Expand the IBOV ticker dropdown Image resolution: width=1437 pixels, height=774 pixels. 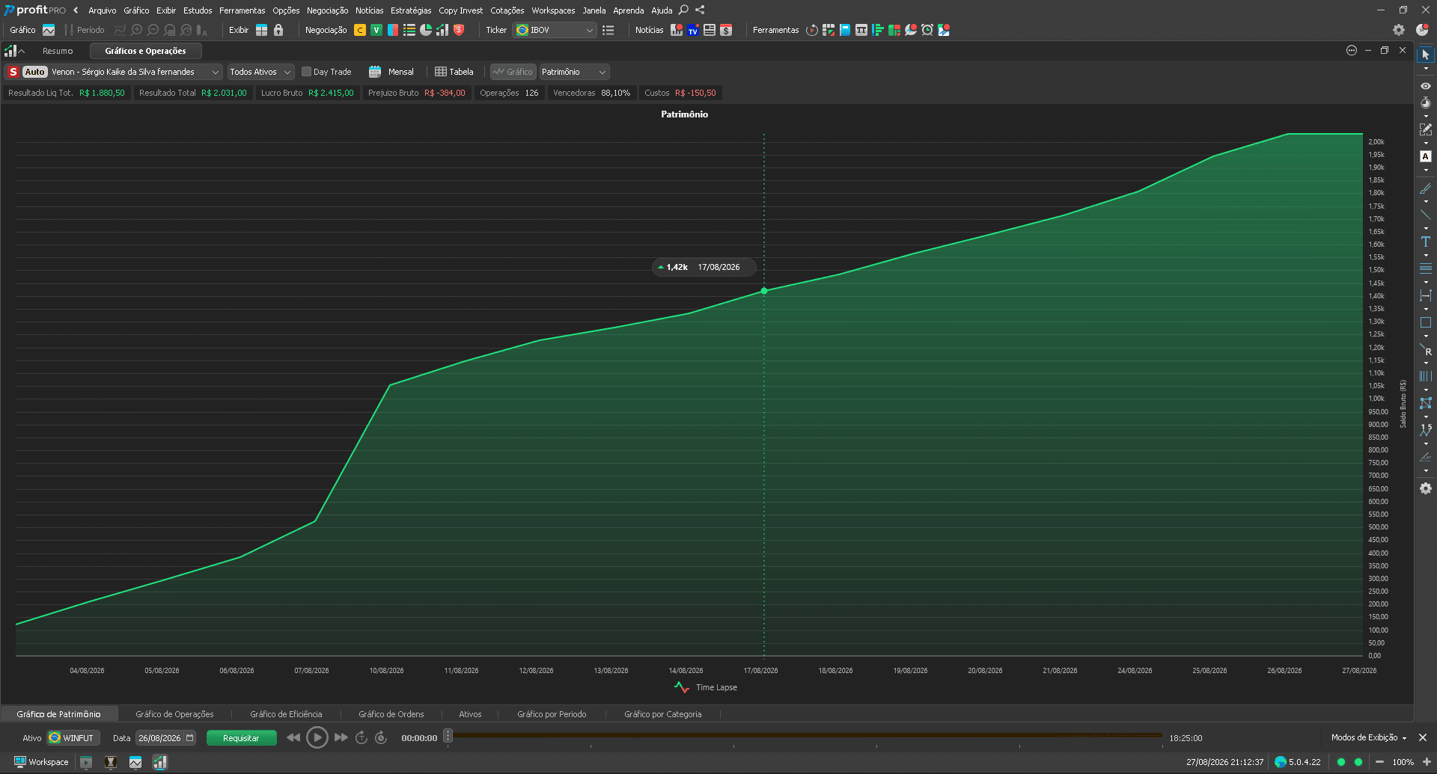pos(555,30)
